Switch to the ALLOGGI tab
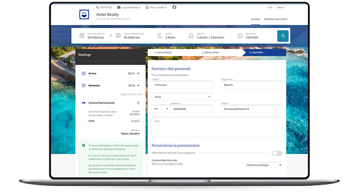 point(255,19)
